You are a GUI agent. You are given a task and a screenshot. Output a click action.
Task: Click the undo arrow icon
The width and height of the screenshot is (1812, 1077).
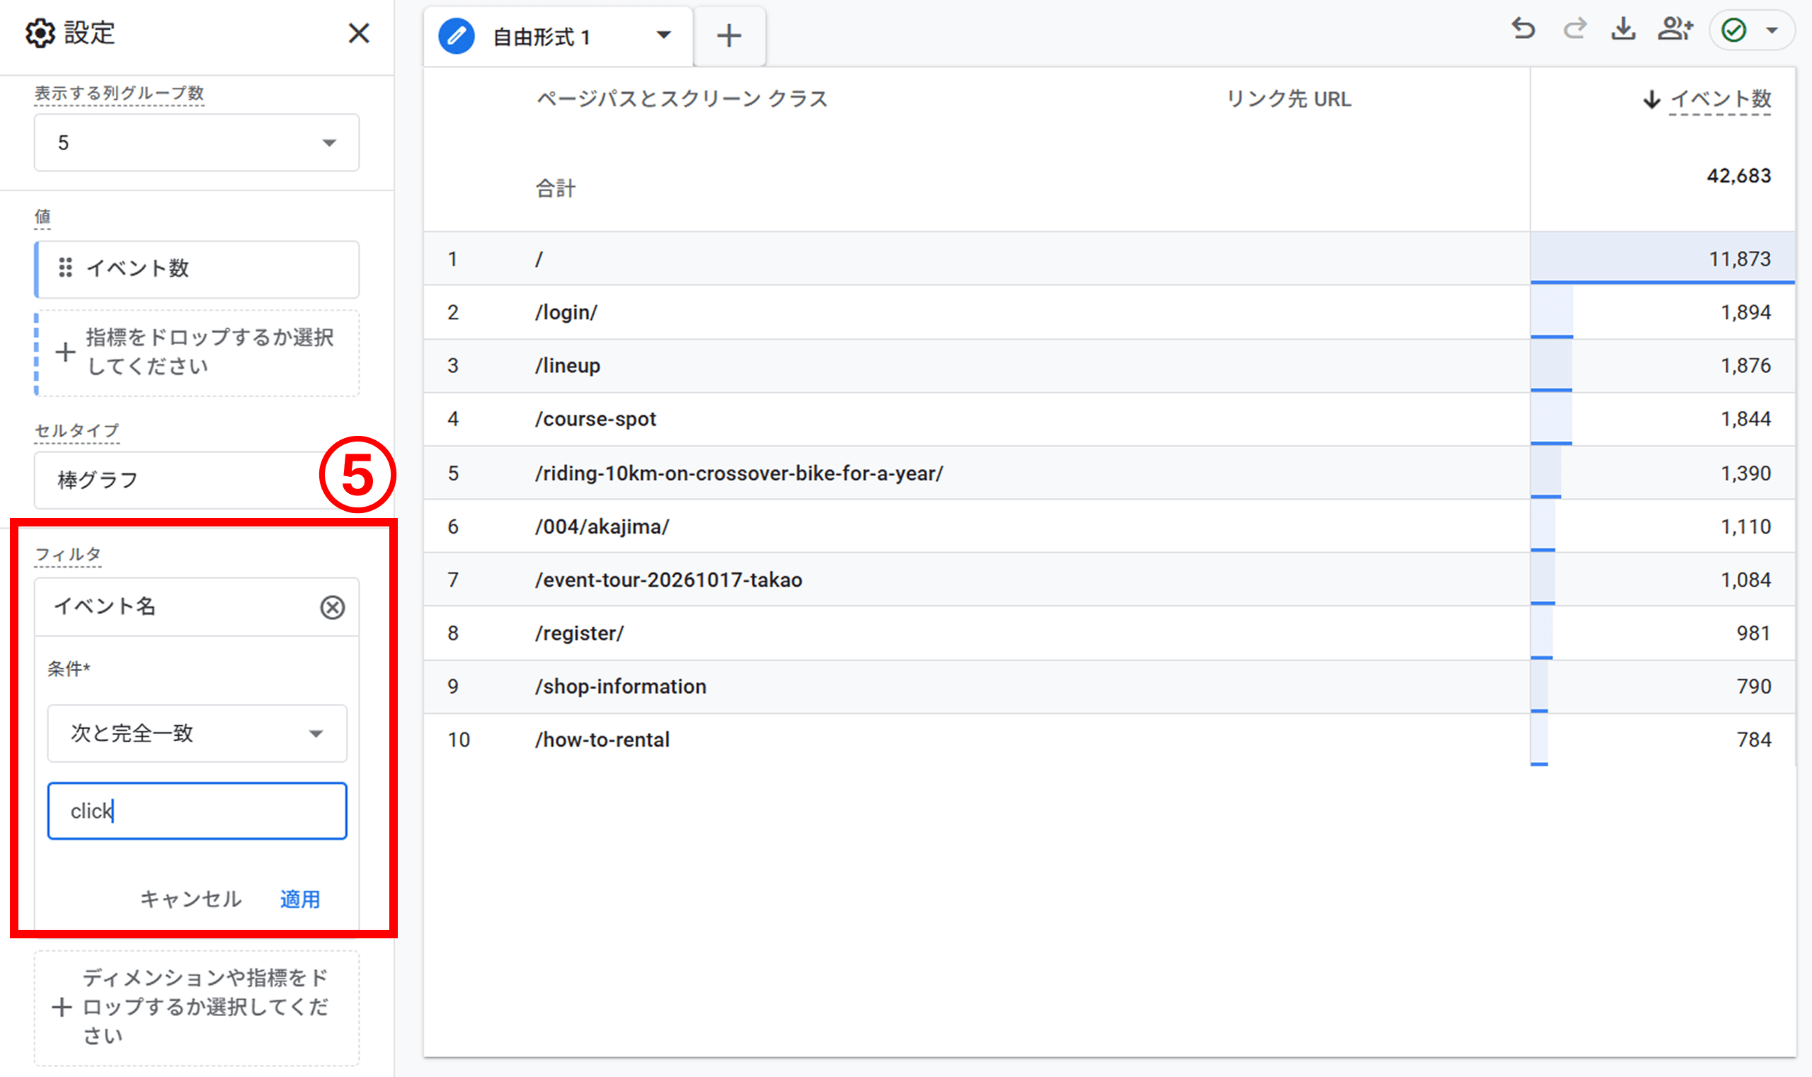click(1523, 30)
